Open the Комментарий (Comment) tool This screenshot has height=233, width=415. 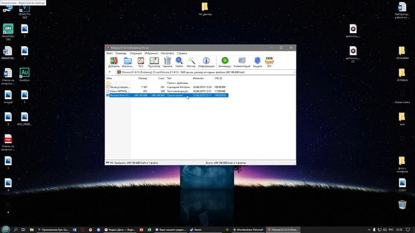(x=242, y=62)
